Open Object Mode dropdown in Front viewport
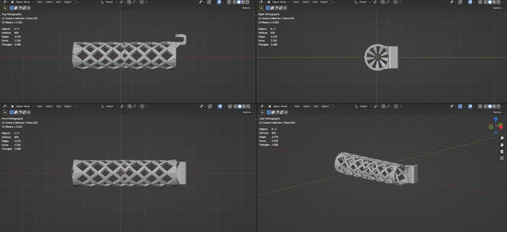This screenshot has width=507, height=232. tap(22, 106)
